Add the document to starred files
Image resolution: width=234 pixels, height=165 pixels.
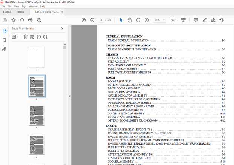click(14, 20)
